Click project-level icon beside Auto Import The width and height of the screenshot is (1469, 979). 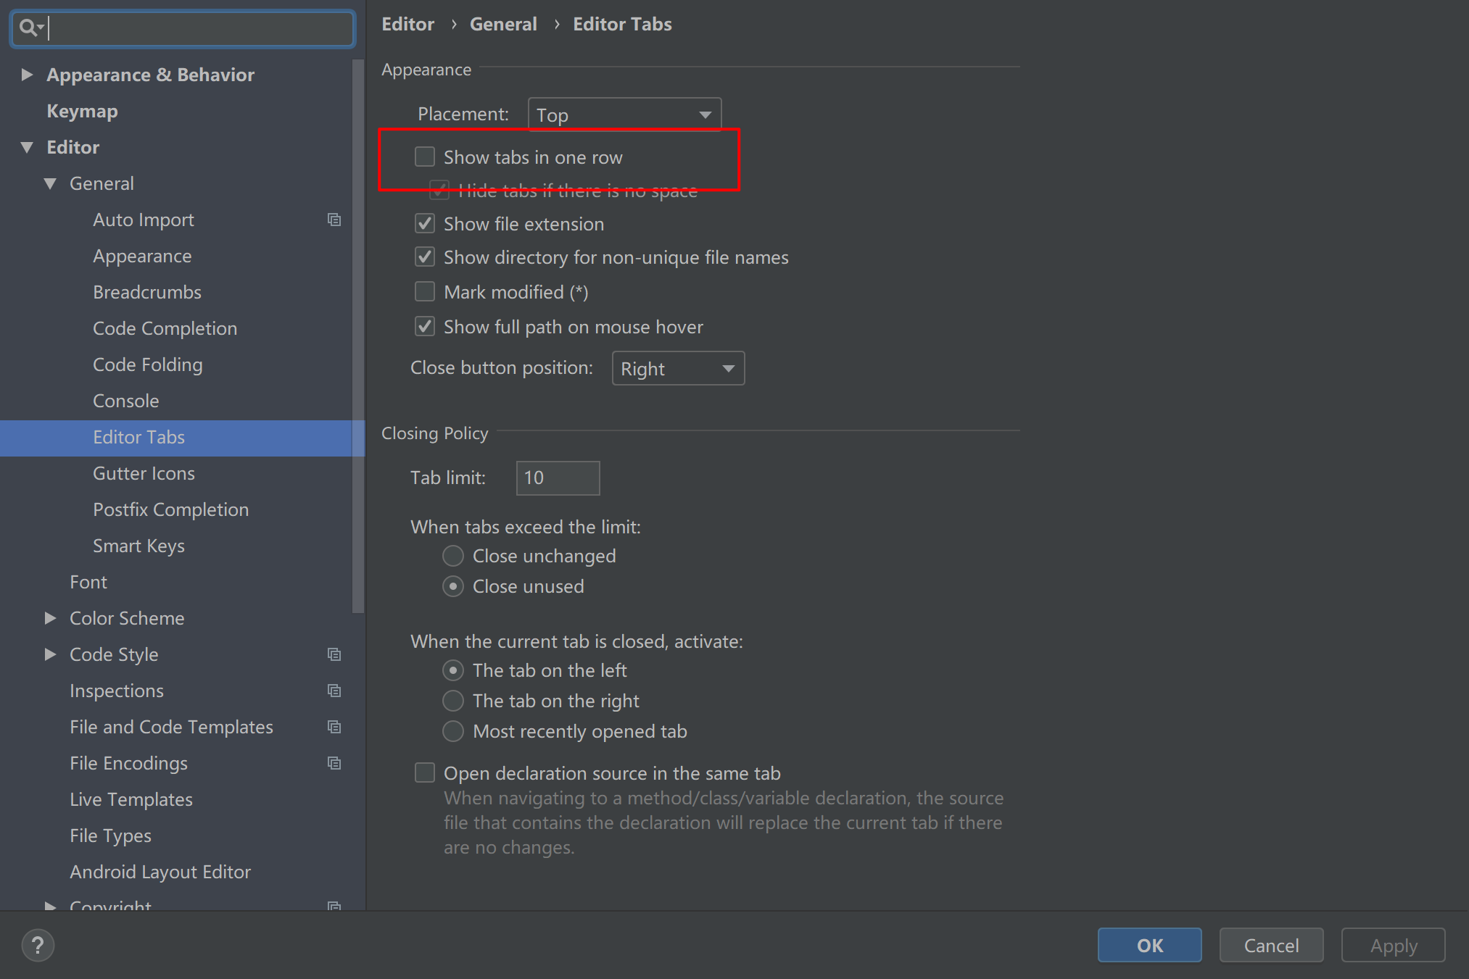(334, 220)
